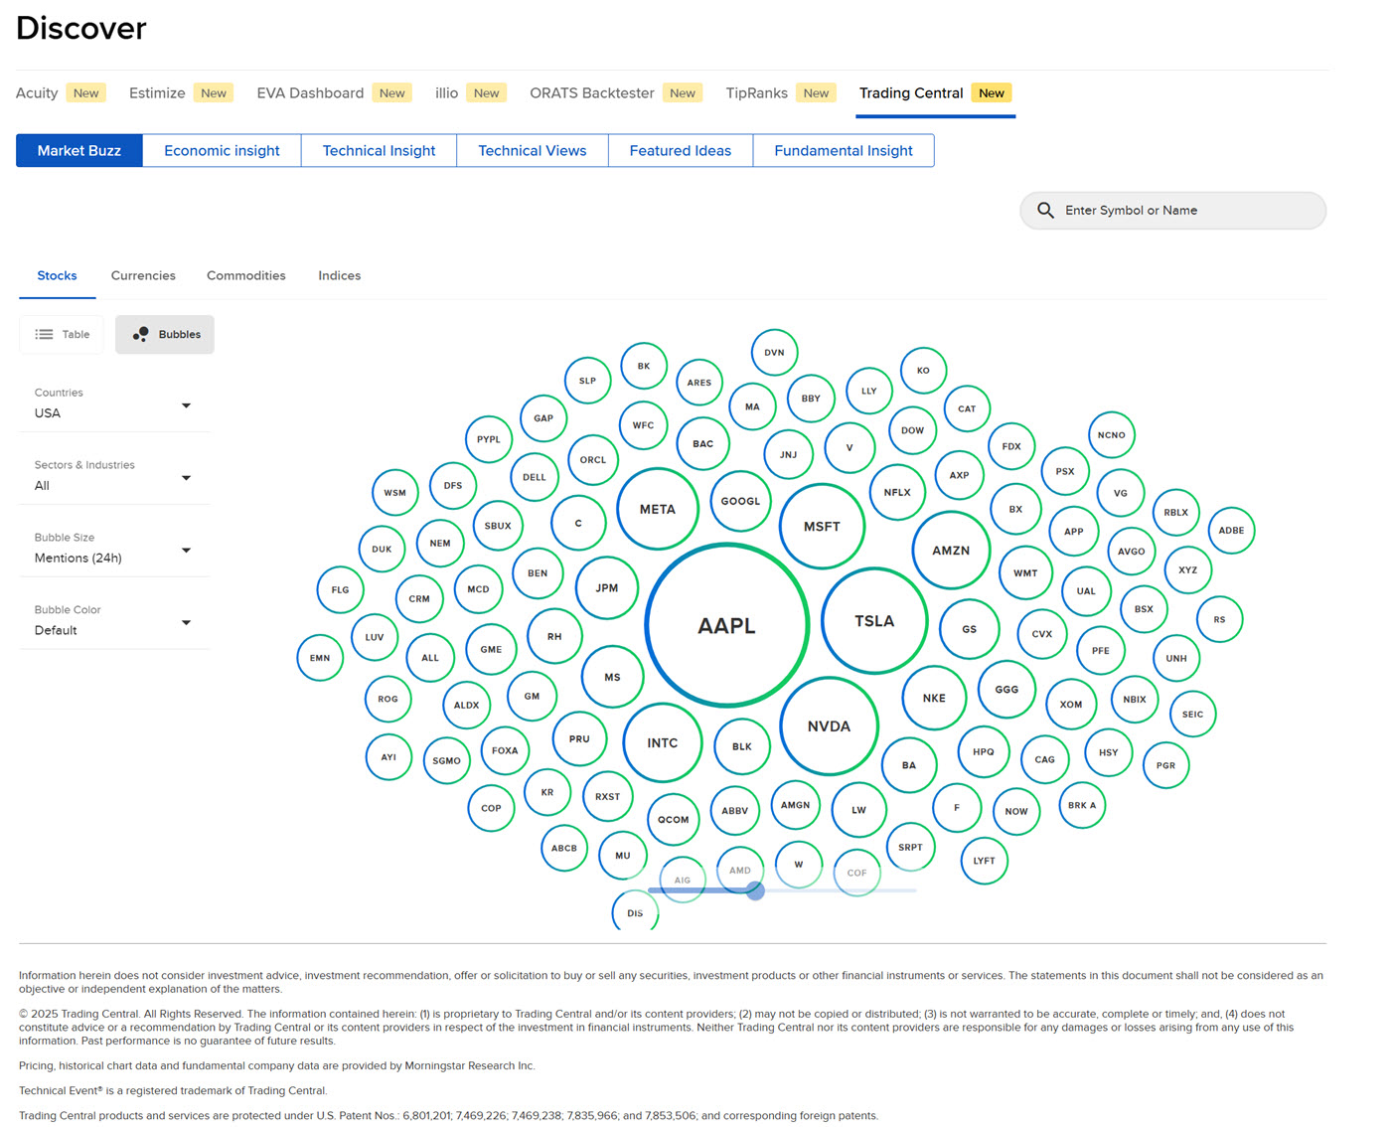Click the GOOGL bubble
The height and width of the screenshot is (1127, 1391).
coord(740,502)
